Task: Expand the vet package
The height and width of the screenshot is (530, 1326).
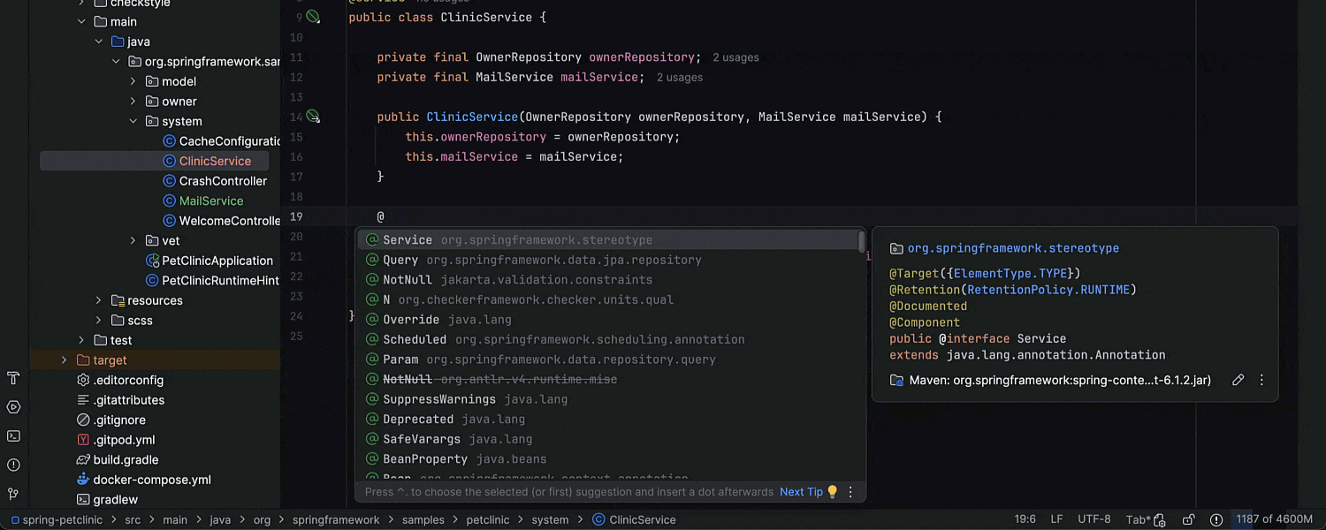Action: pos(133,240)
